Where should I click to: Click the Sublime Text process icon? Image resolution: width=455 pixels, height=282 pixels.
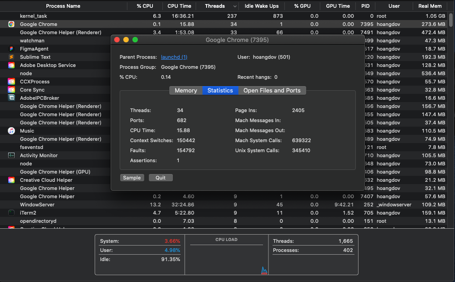point(11,57)
